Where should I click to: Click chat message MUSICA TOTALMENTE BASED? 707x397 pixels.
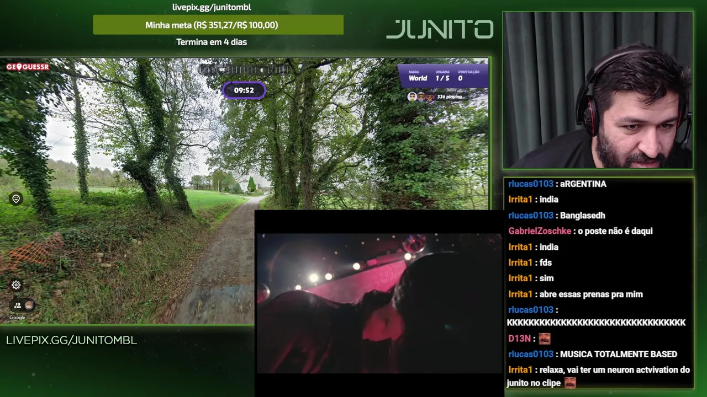[x=619, y=354]
